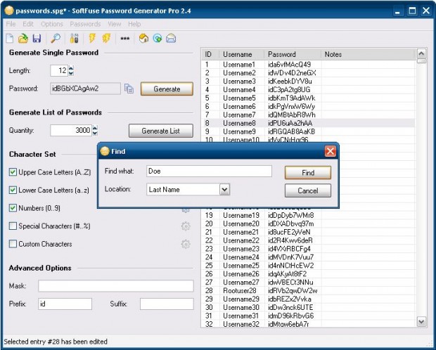This screenshot has width=436, height=350.
Task: Click the asterisks password mask icon
Action: 125,39
